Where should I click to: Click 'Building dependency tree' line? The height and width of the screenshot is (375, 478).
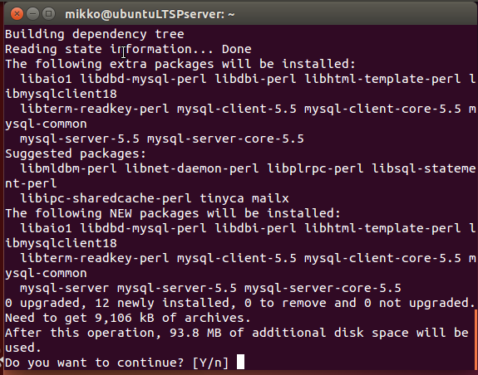click(x=95, y=34)
